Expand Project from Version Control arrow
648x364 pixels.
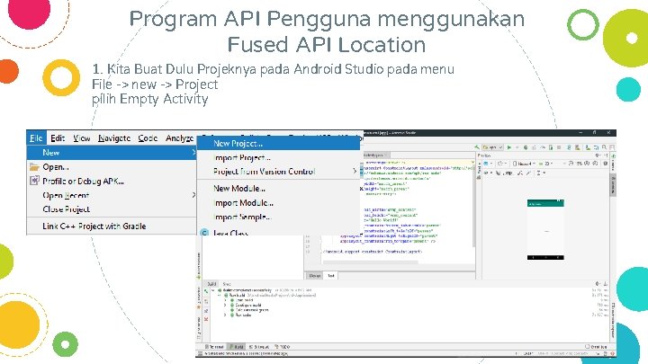(355, 171)
